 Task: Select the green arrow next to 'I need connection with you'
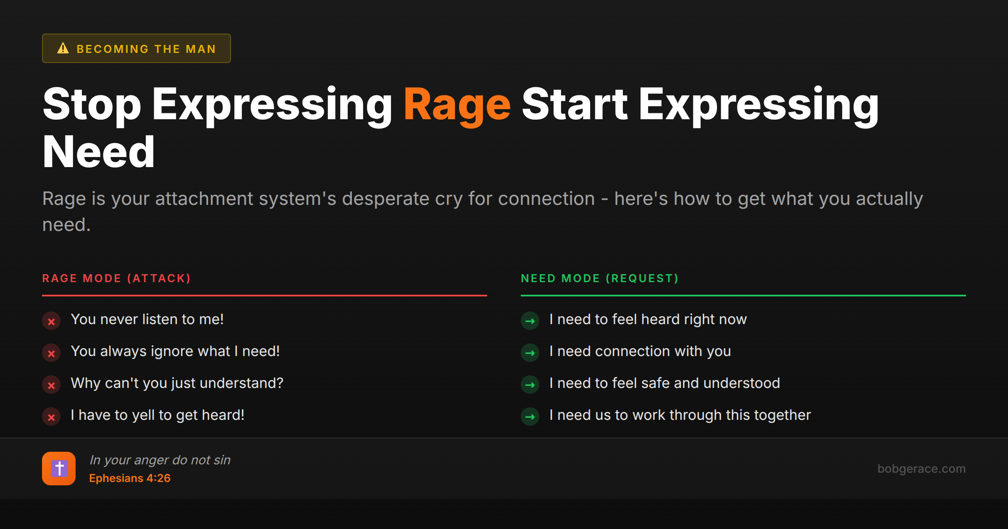[530, 353]
